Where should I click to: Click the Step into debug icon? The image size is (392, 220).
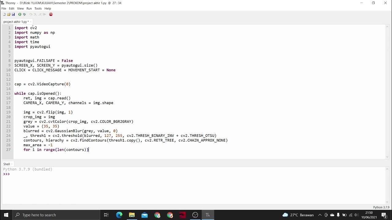(x=35, y=14)
